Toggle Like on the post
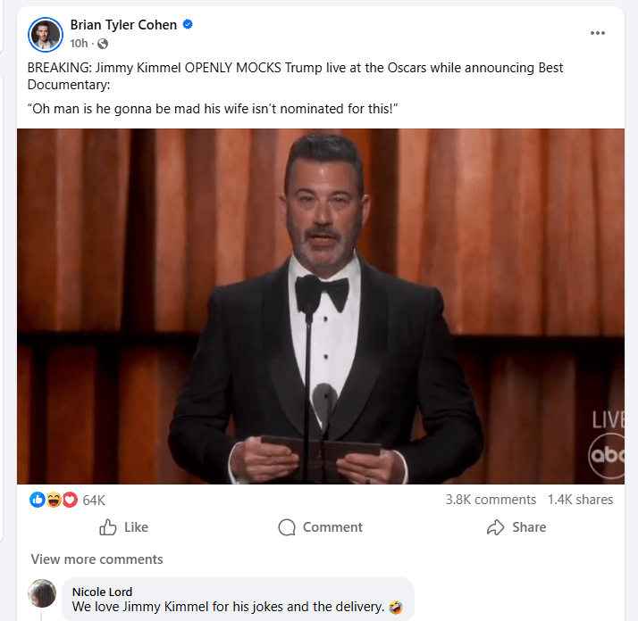Image resolution: width=638 pixels, height=621 pixels. click(123, 527)
